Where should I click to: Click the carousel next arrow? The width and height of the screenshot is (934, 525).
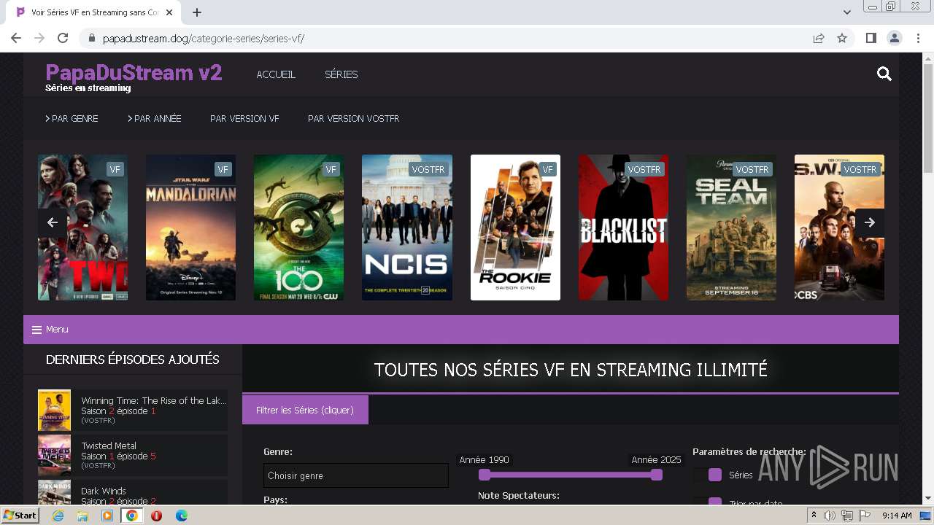[870, 222]
